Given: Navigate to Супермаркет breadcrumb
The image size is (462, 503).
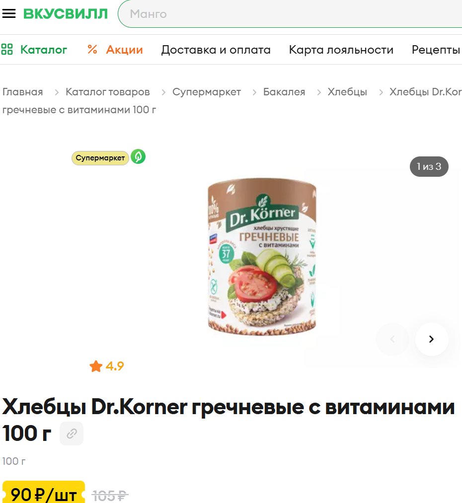Looking at the screenshot, I should point(207,92).
